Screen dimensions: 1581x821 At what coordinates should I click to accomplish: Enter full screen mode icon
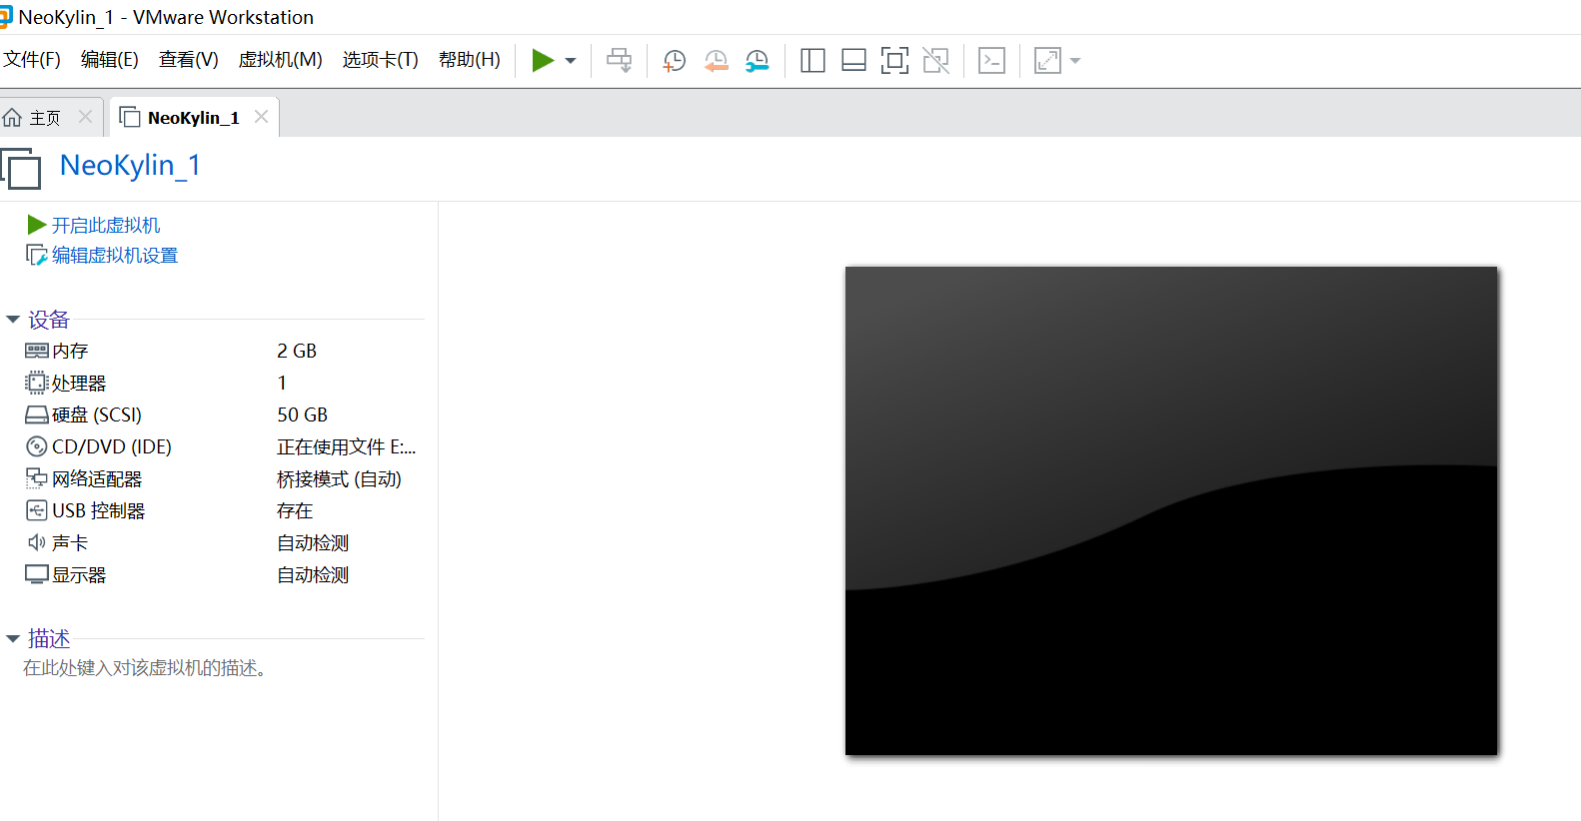pyautogui.click(x=894, y=61)
